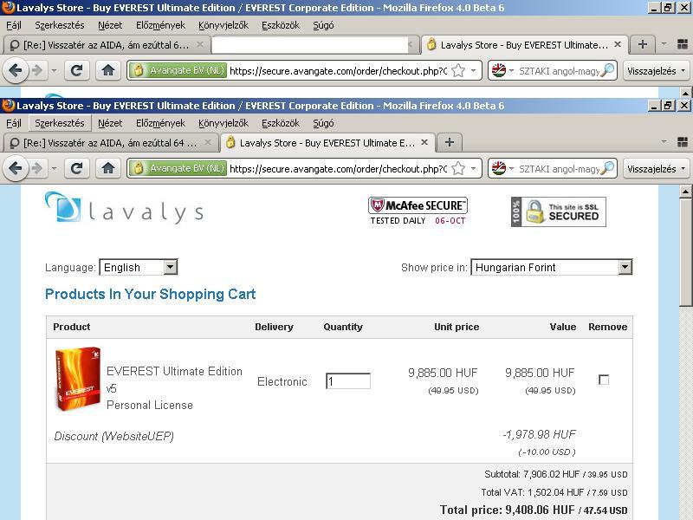Open URL bar dropdown arrow in front window
Image resolution: width=693 pixels, height=520 pixels.
point(473,168)
